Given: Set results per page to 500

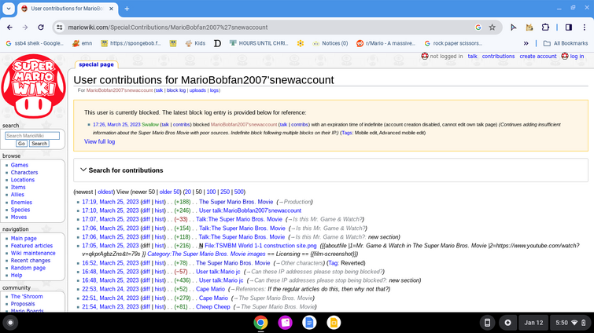Looking at the screenshot, I should [238, 192].
